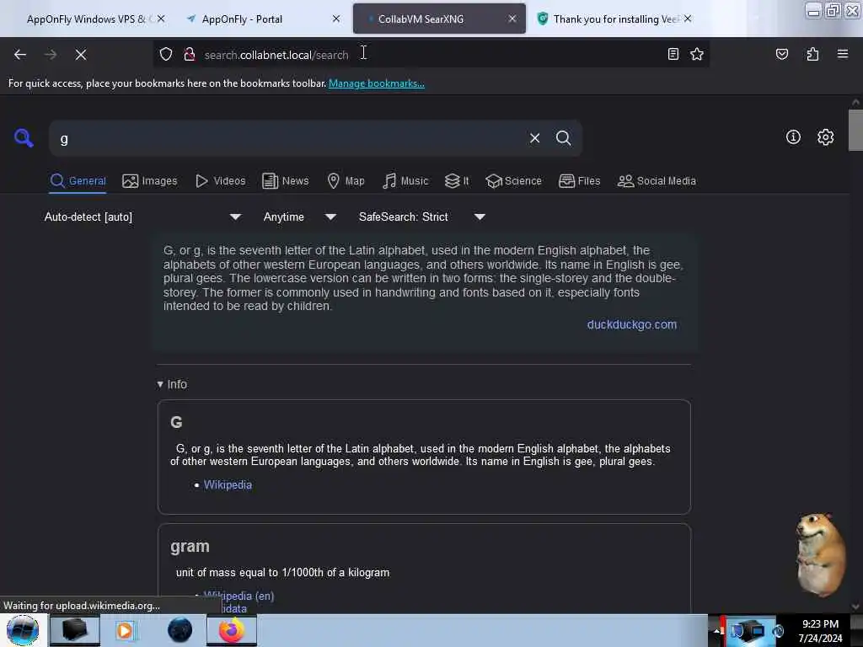Screen dimensions: 863x647
Task: Click the page vertical scrollbar thumb
Action: click(855, 130)
